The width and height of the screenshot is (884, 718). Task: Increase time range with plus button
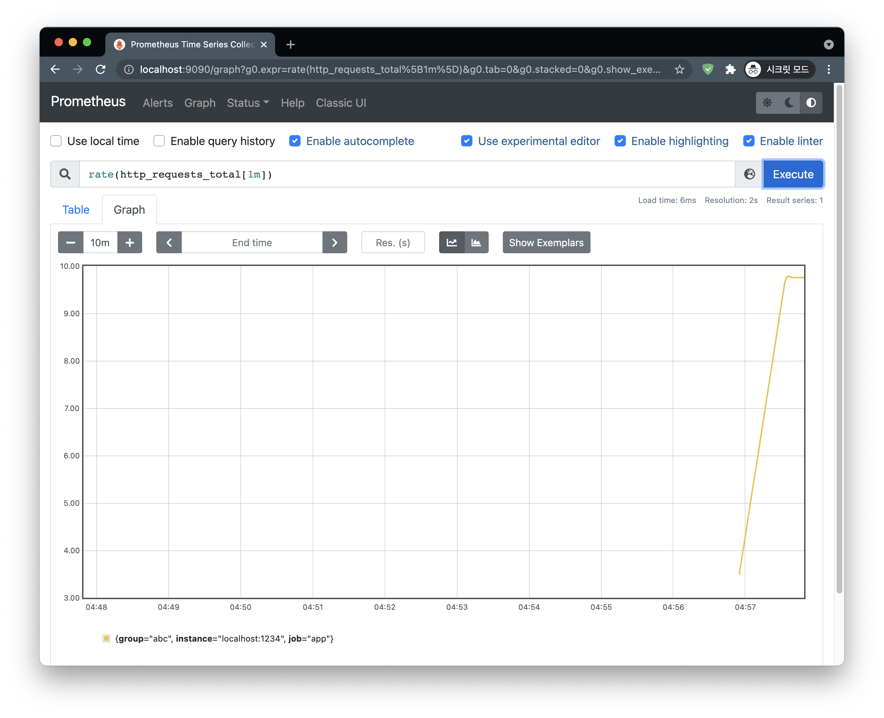[130, 242]
